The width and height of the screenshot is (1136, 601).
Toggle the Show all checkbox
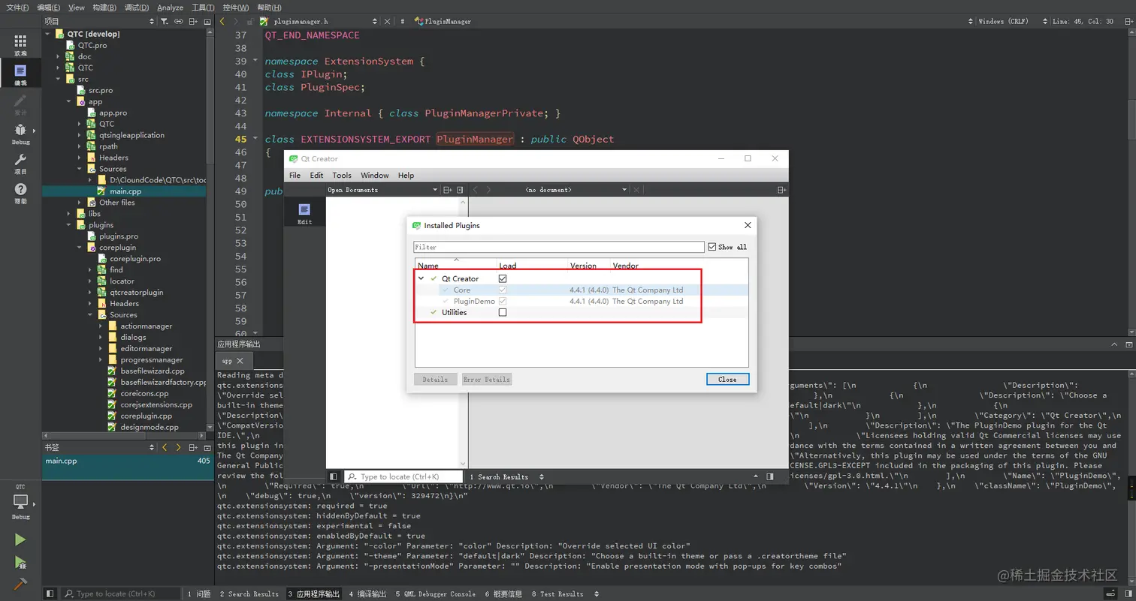[x=712, y=247]
